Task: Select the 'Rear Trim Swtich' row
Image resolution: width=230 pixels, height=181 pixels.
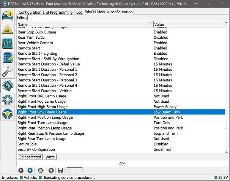Action: tap(121, 38)
